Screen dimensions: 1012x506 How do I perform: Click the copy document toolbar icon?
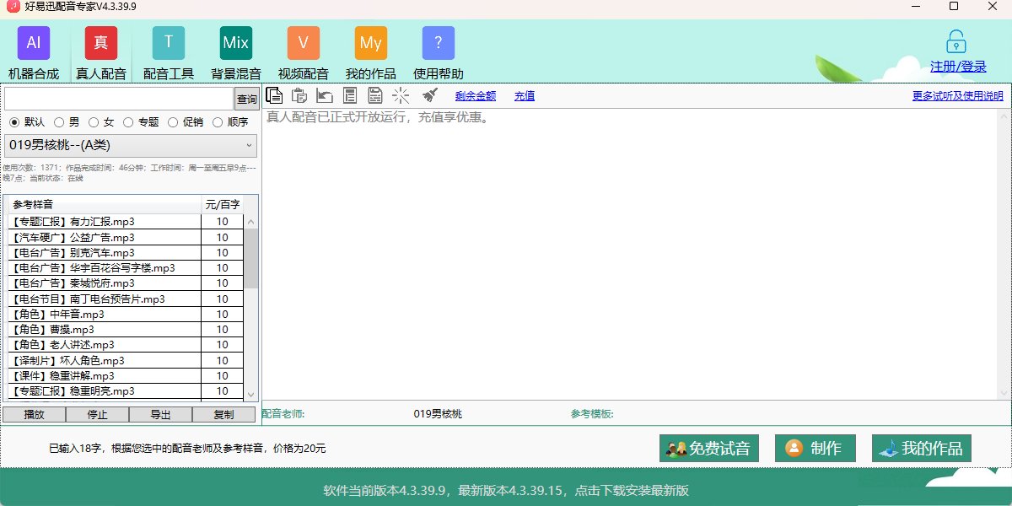click(274, 95)
